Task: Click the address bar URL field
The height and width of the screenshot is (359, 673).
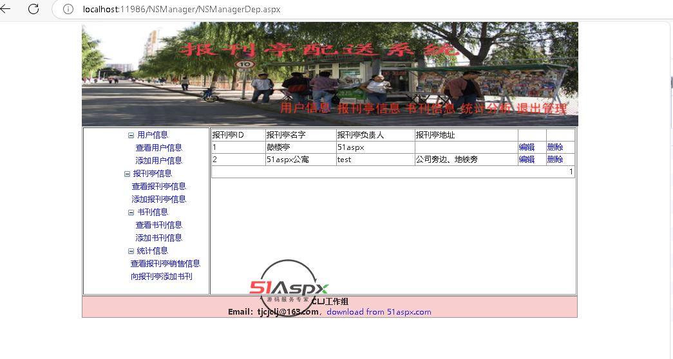Action: [182, 10]
